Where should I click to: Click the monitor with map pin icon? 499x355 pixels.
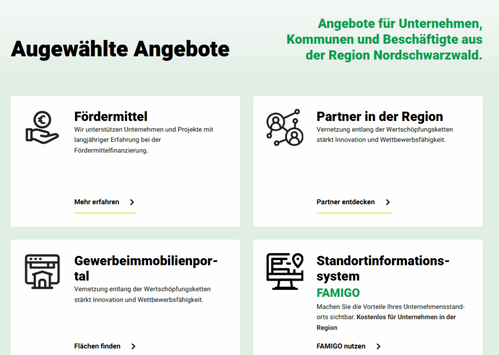click(285, 271)
